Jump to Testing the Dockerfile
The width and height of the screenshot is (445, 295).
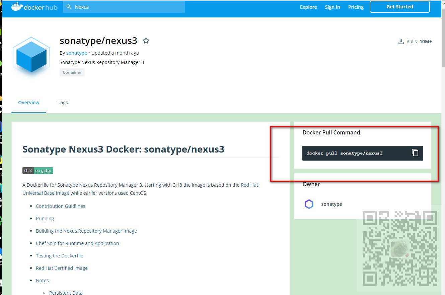pyautogui.click(x=60, y=256)
